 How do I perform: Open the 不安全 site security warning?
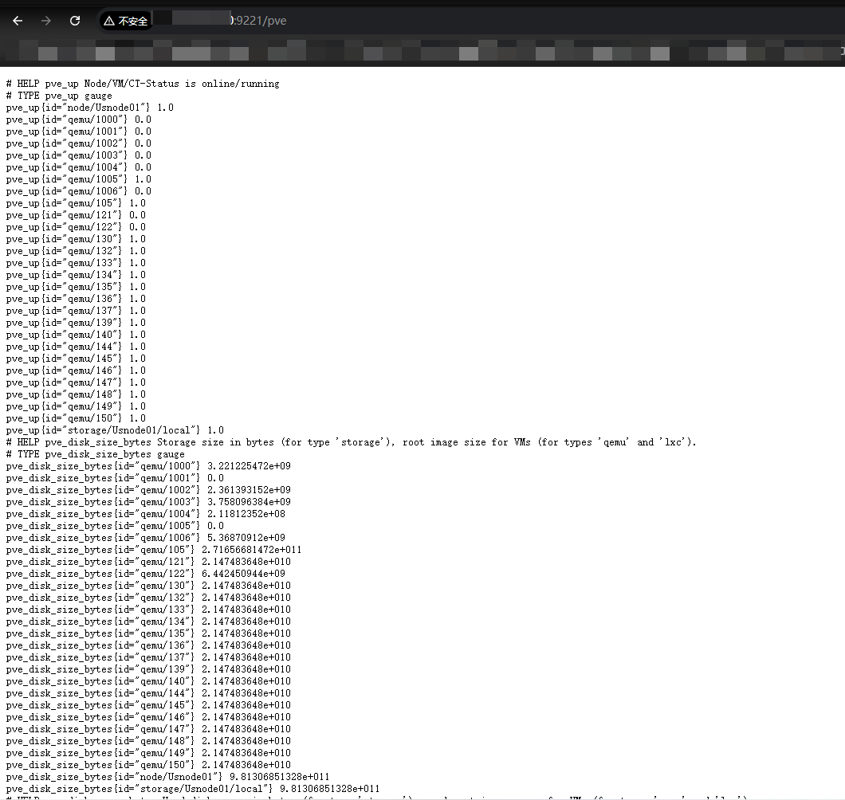point(126,21)
